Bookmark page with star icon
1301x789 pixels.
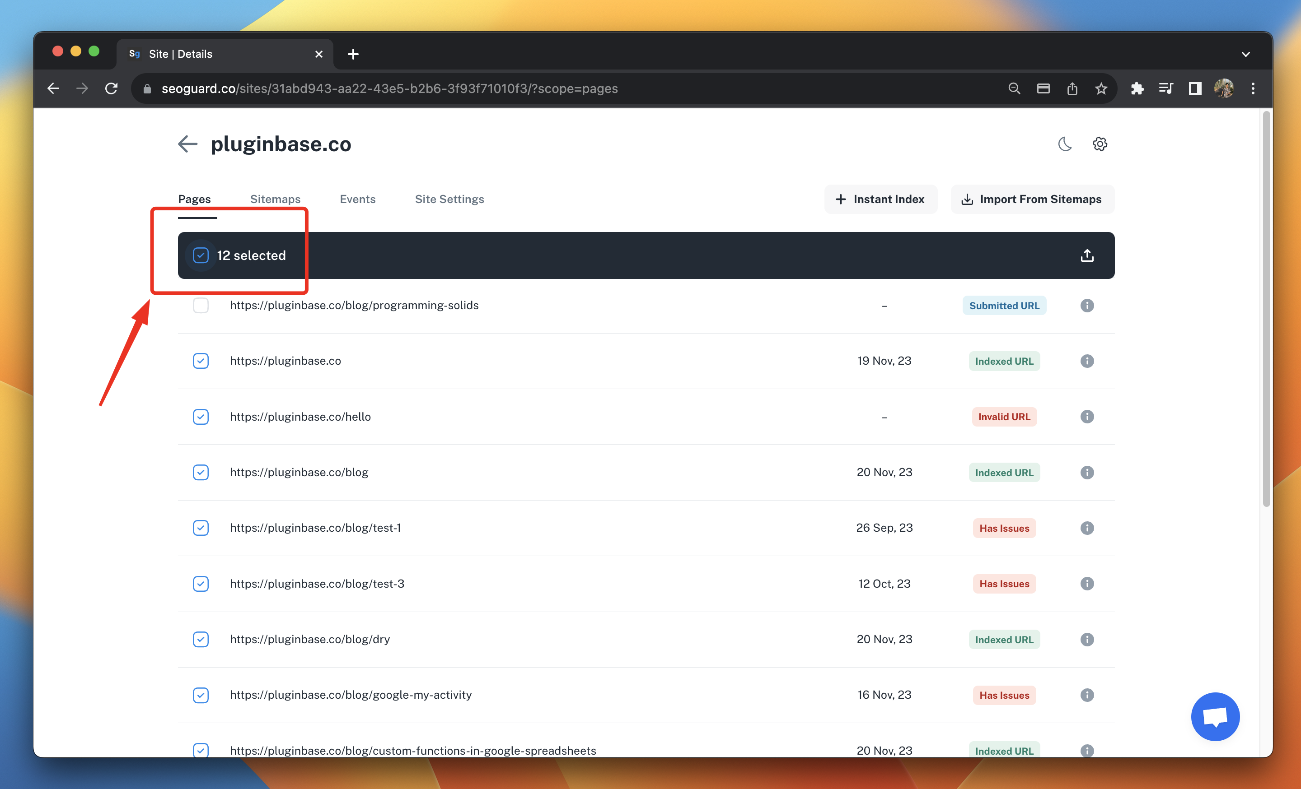[1101, 88]
